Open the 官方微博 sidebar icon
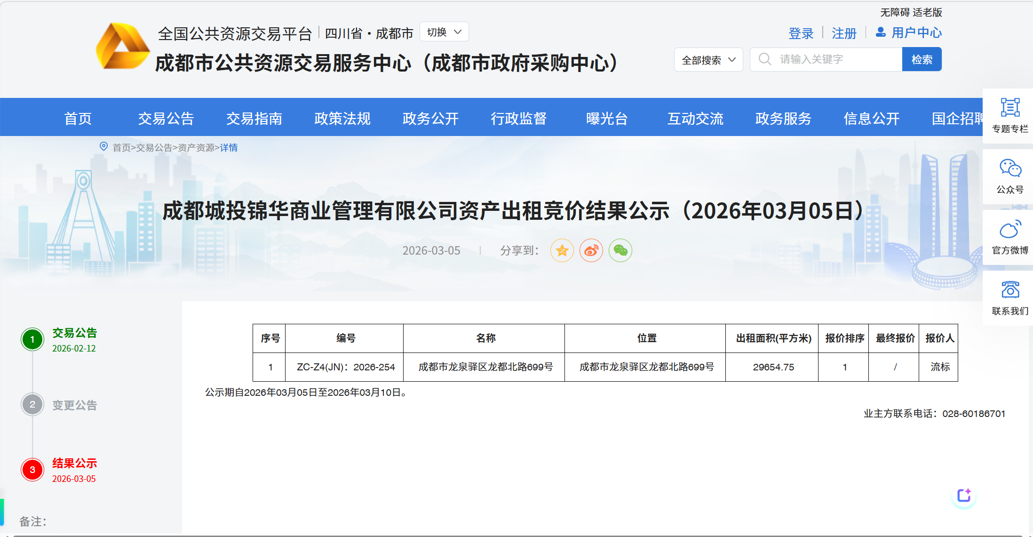 (1010, 230)
